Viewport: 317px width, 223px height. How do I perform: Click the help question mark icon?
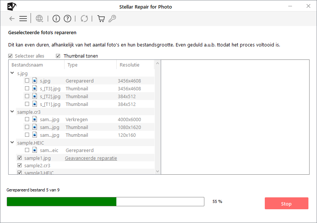pyautogui.click(x=68, y=19)
